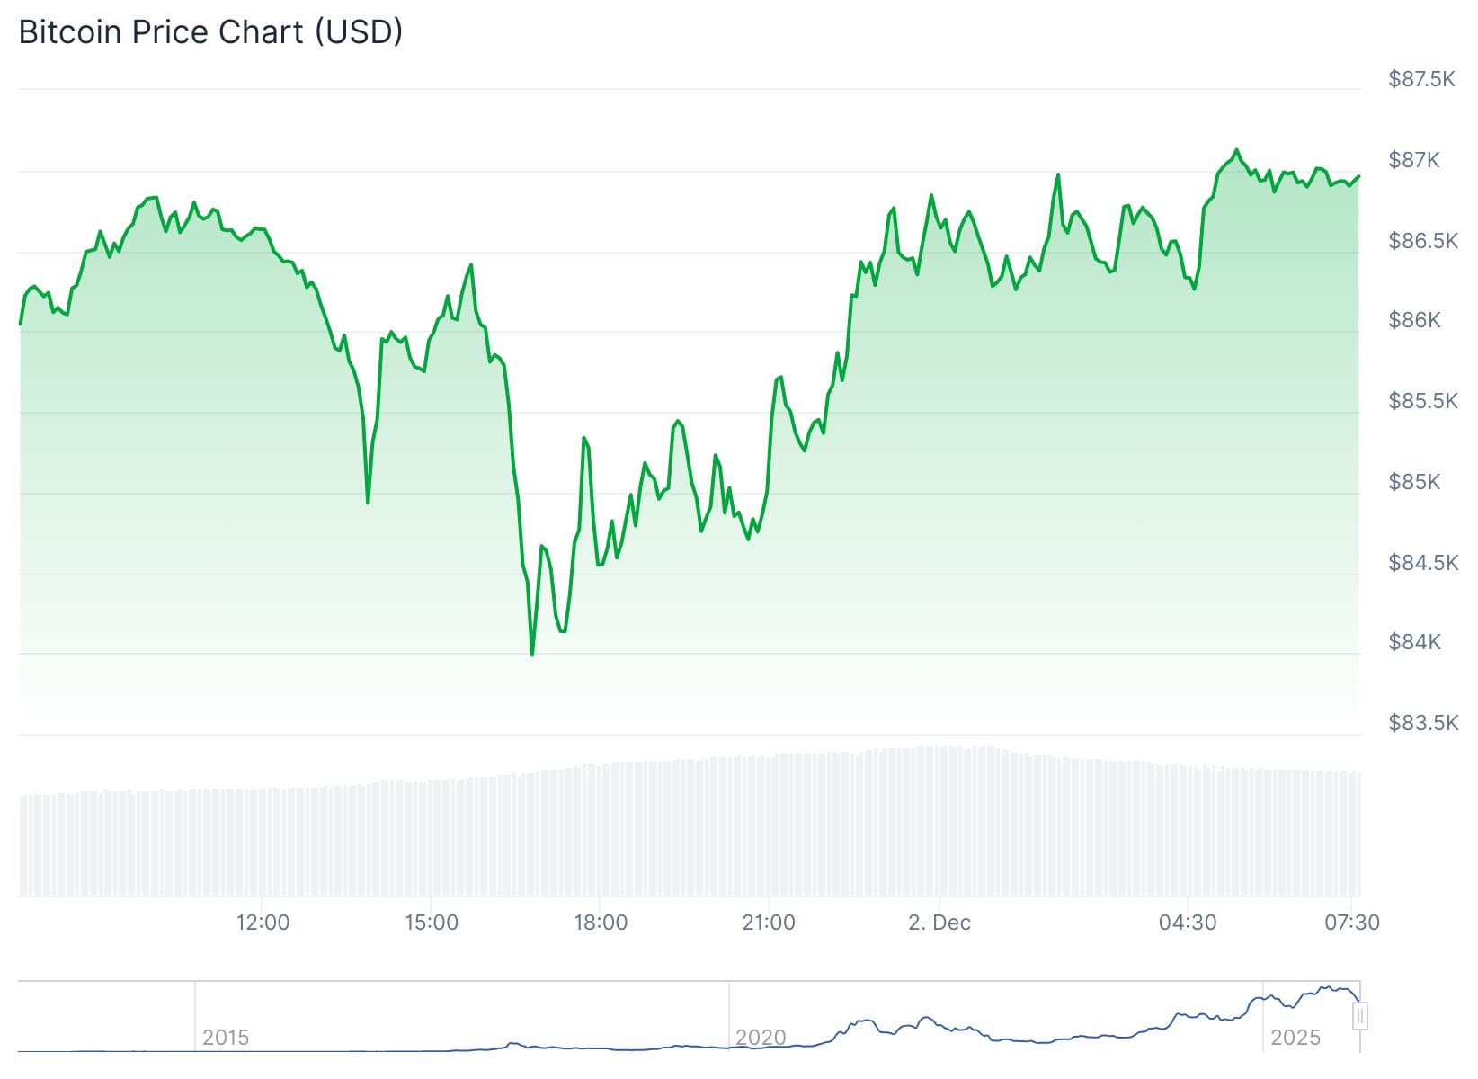
Task: Select the $86K price axis label
Action: click(x=1414, y=320)
